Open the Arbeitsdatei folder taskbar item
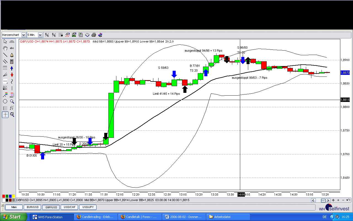The width and height of the screenshot is (353, 221). pyautogui.click(x=228, y=217)
